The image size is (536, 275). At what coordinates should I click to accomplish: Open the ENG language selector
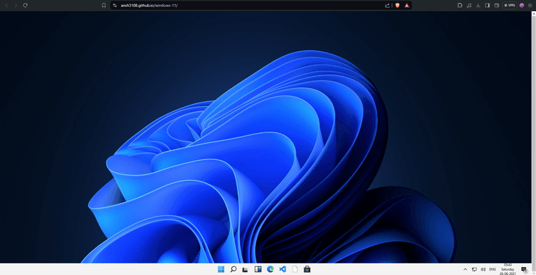pyautogui.click(x=493, y=269)
